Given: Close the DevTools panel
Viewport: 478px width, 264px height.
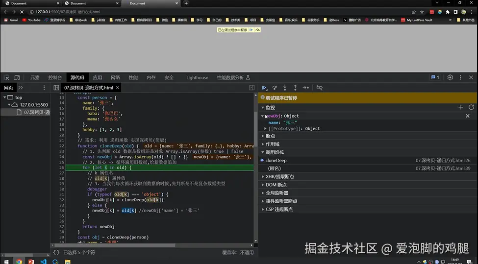Looking at the screenshot, I should coord(471,77).
